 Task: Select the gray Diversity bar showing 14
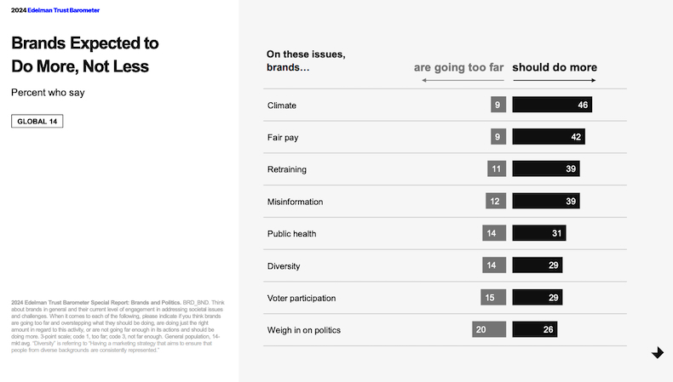(492, 265)
